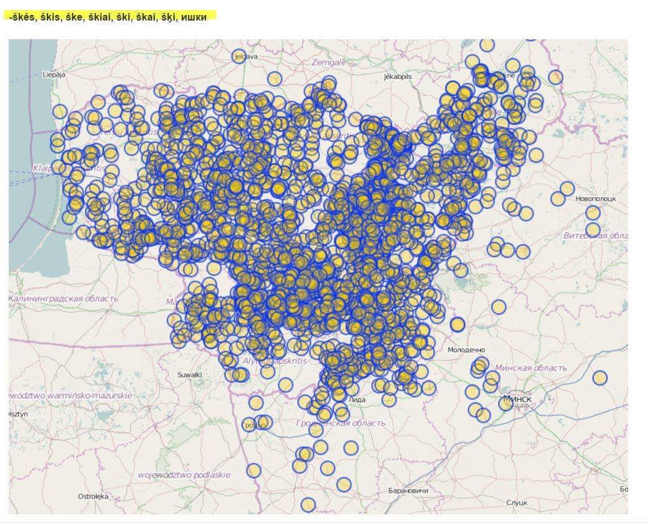
Task: Click the yellow highlighted suffix list heading
Action: [108, 17]
